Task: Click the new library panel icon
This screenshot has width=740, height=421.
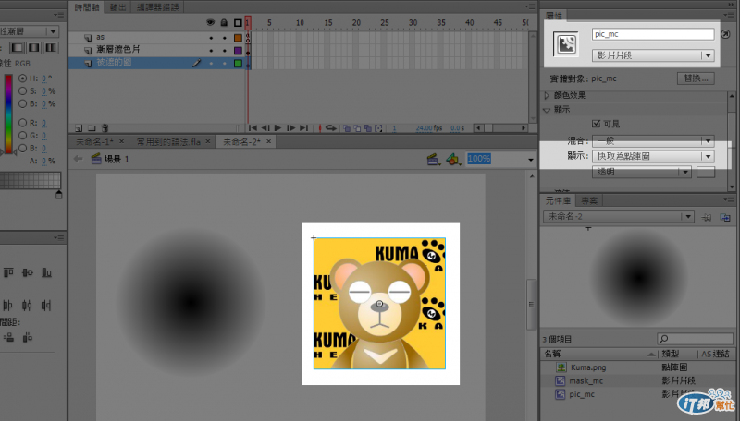Action: pyautogui.click(x=725, y=217)
